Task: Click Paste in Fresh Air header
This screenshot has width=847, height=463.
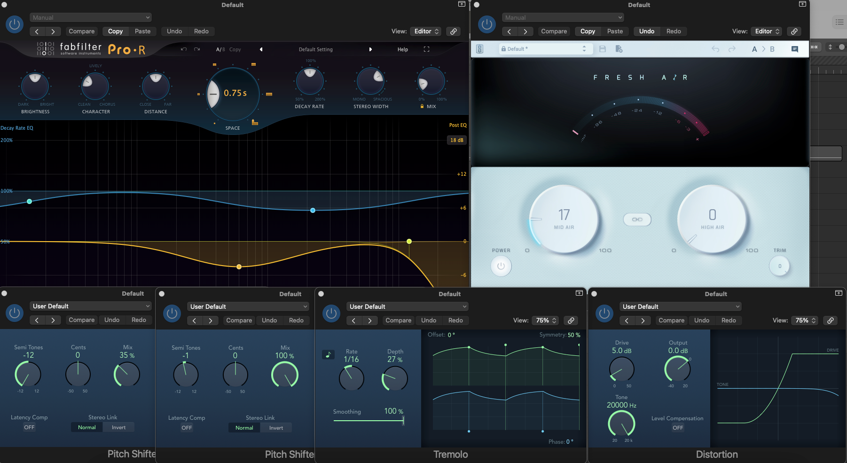Action: [x=615, y=31]
